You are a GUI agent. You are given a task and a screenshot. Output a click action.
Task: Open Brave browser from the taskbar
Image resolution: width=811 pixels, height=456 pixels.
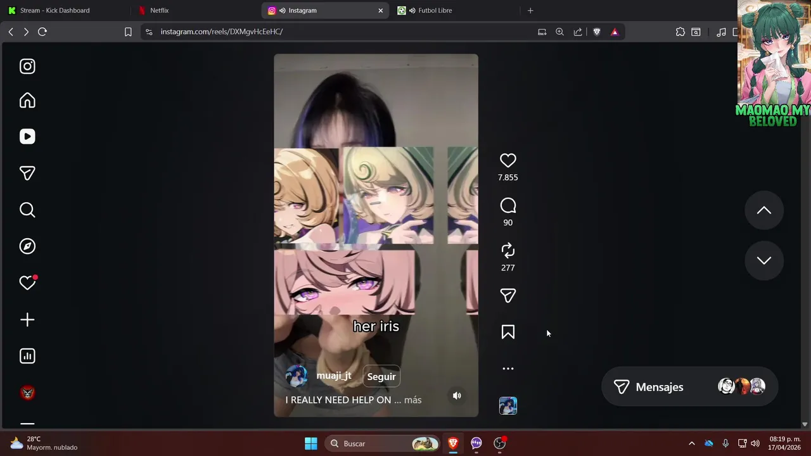[453, 443]
